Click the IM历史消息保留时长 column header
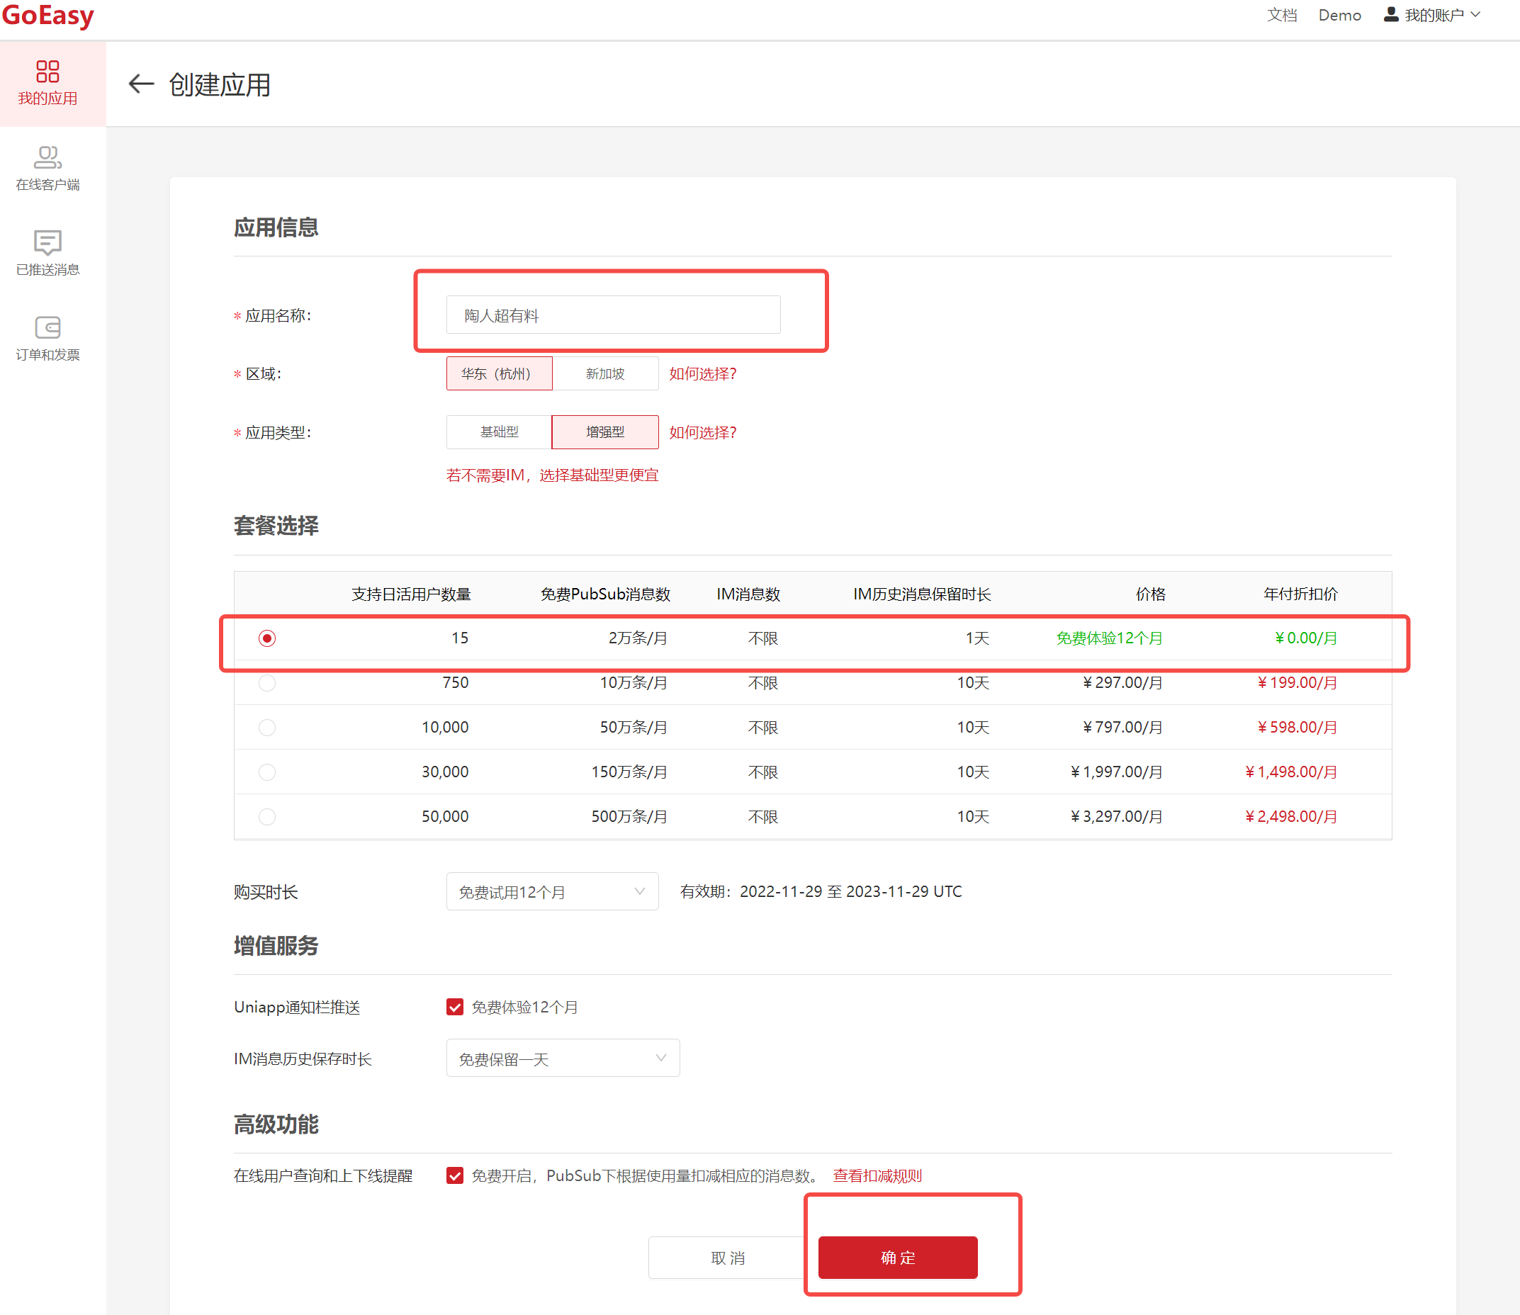 (922, 594)
